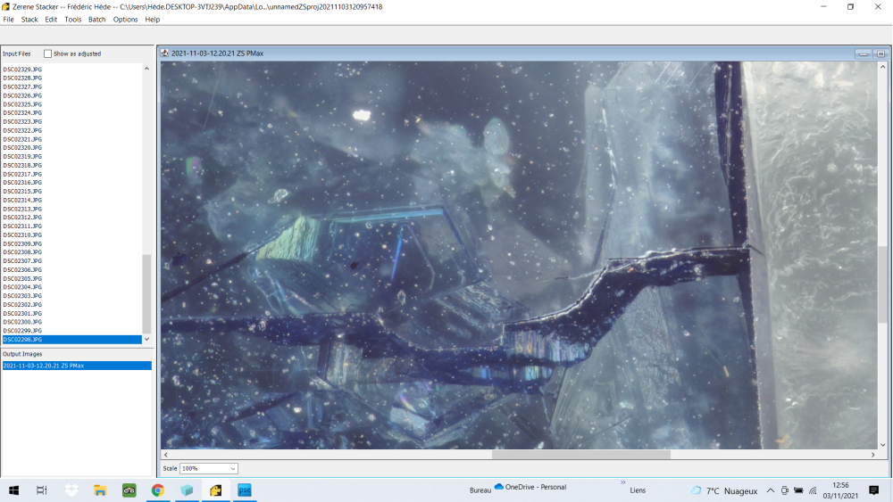Open File Explorer from the taskbar
This screenshot has width=893, height=502.
point(100,490)
